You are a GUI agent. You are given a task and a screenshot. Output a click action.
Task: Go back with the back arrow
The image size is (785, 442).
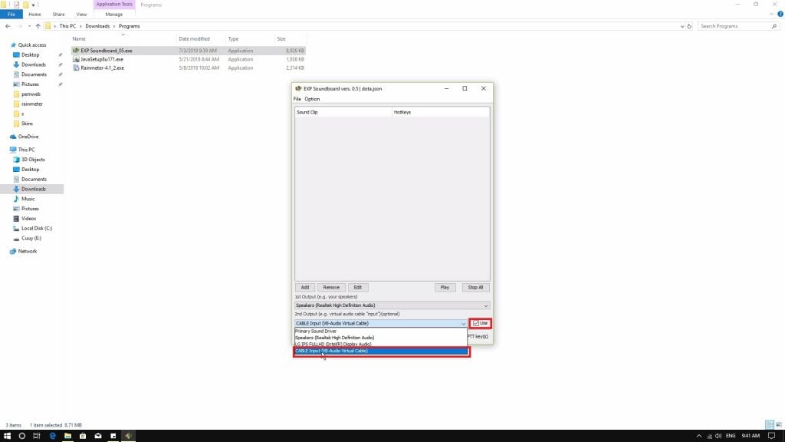pos(8,26)
